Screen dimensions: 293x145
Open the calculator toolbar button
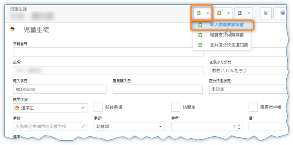[266, 13]
